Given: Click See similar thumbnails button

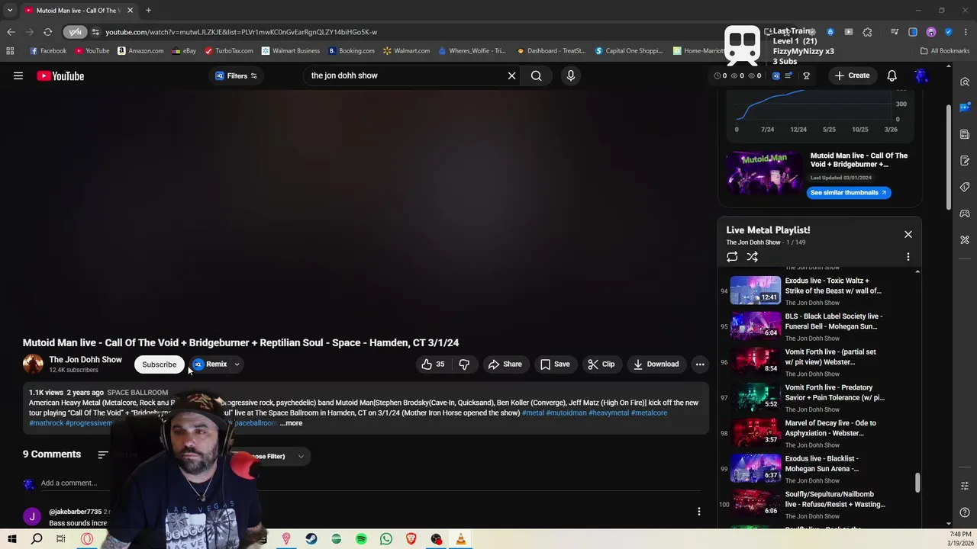Looking at the screenshot, I should tap(848, 192).
